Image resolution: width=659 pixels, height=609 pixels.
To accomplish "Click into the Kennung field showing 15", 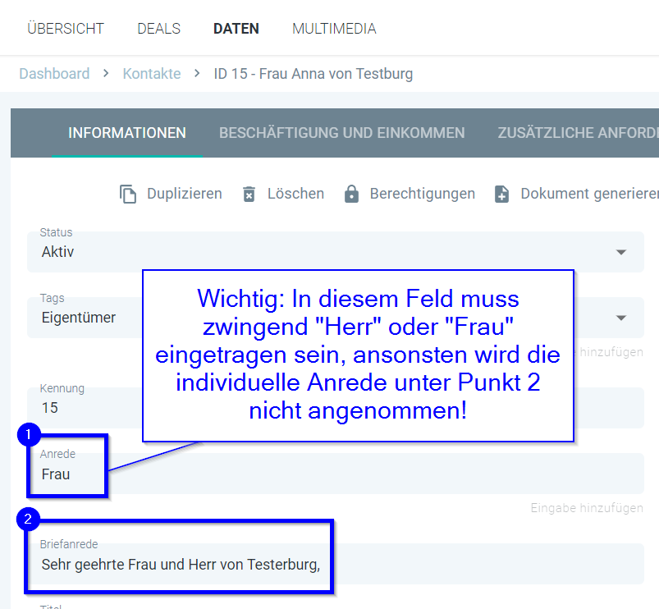I will click(82, 408).
